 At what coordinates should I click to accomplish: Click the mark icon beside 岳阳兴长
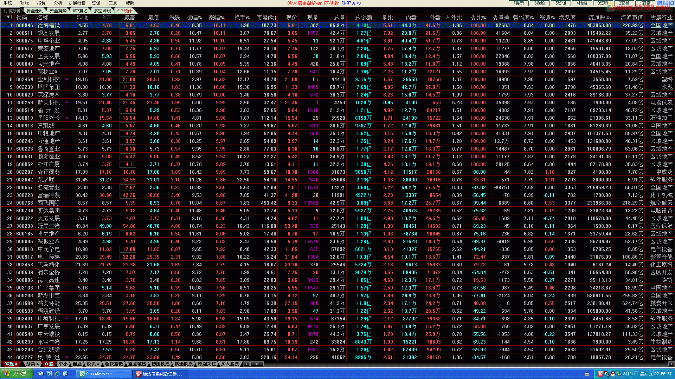click(67, 118)
